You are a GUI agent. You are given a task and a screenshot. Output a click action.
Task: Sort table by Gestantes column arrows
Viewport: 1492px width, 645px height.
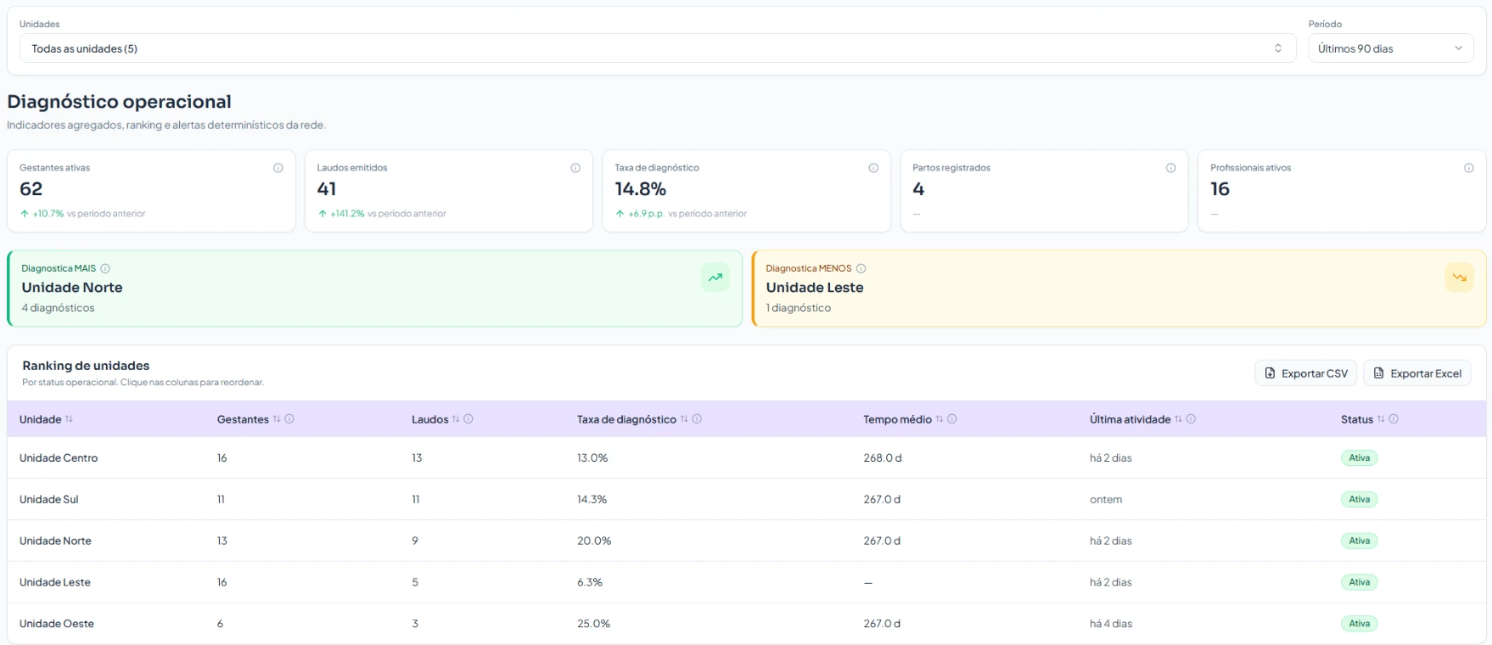click(x=277, y=419)
